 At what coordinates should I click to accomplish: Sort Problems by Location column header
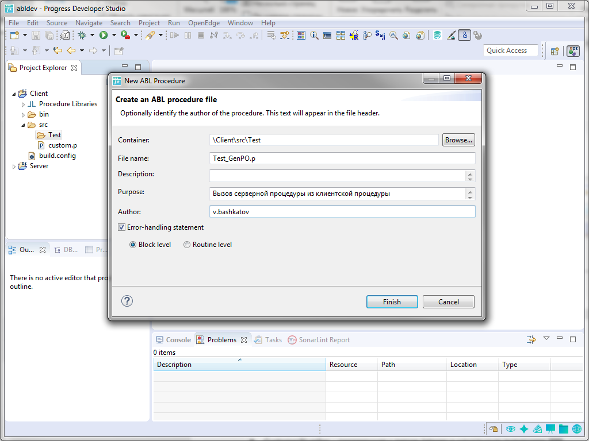(472, 365)
